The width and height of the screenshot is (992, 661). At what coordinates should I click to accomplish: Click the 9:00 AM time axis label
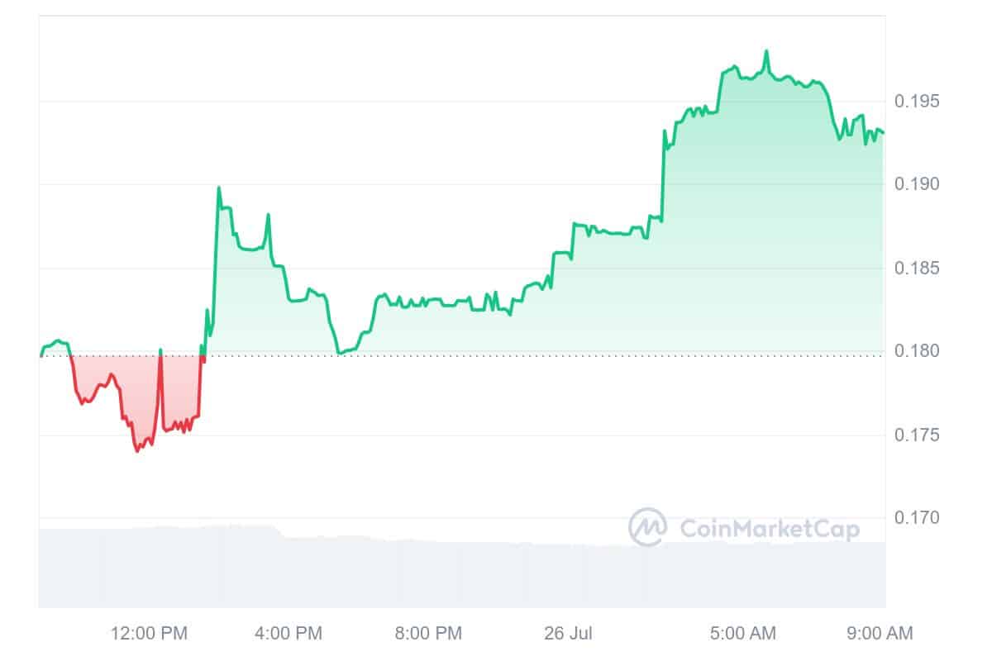click(880, 634)
